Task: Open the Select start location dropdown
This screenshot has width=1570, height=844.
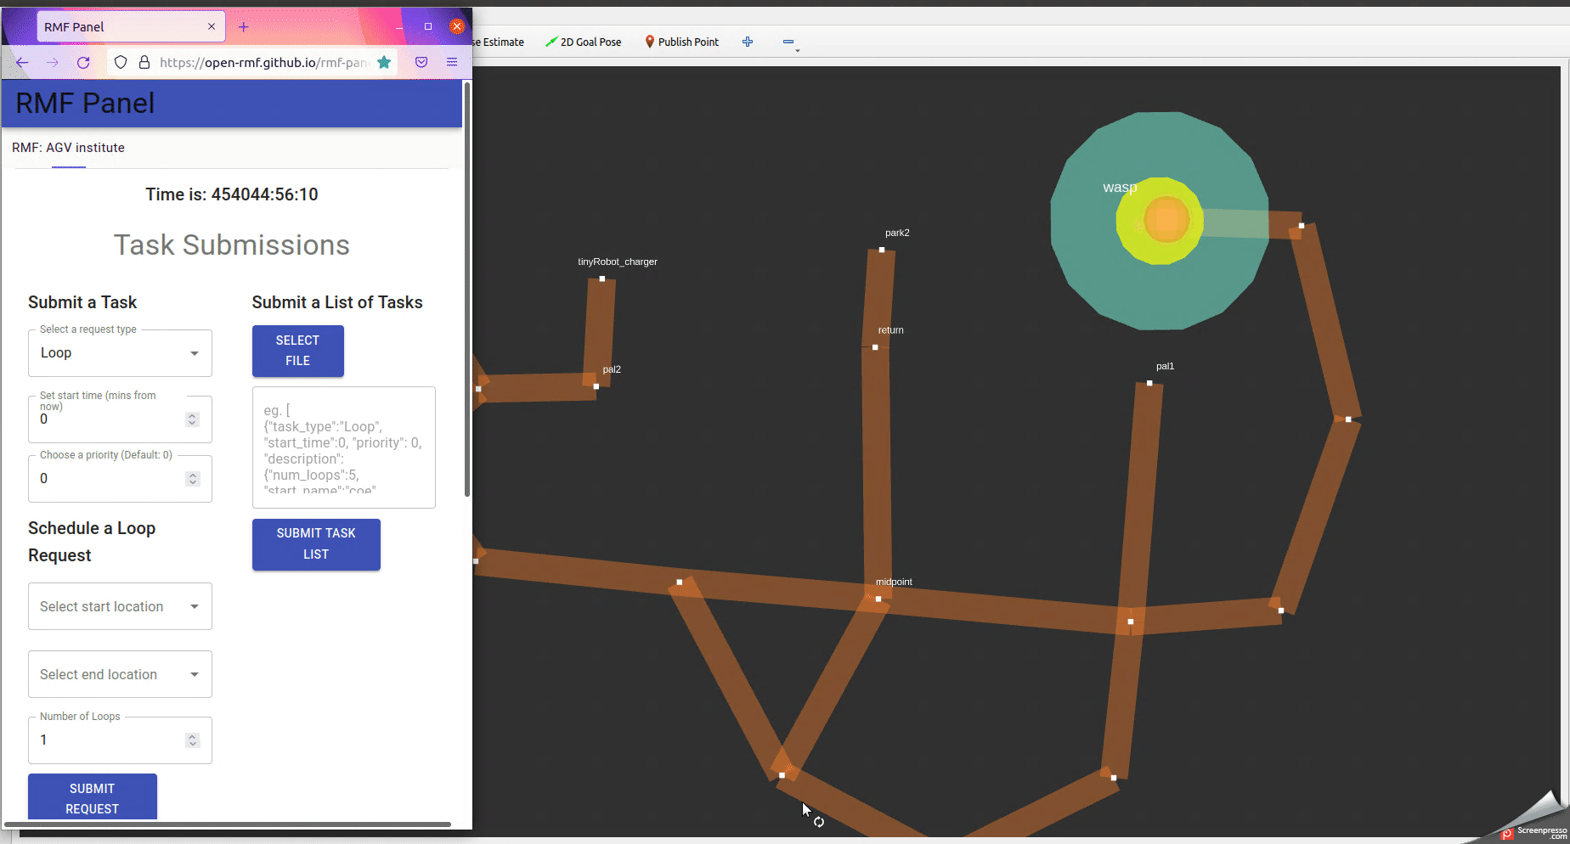Action: [x=120, y=606]
